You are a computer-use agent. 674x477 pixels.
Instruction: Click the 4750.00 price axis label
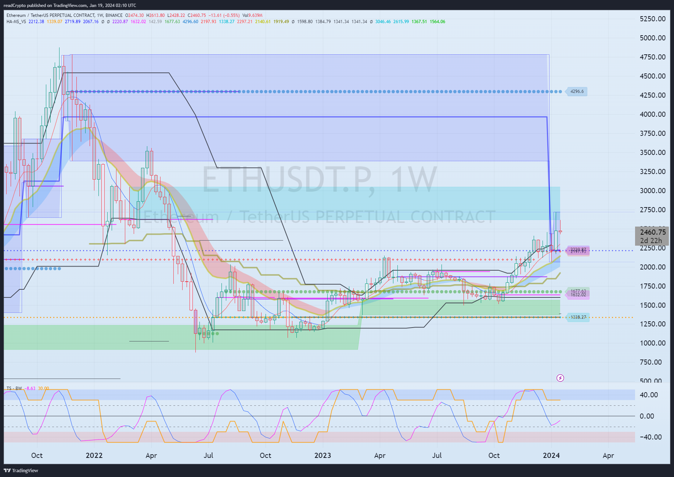[653, 57]
